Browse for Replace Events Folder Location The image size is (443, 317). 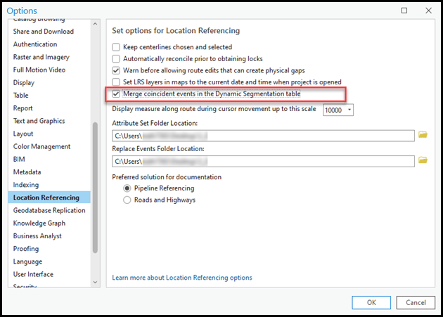tap(423, 160)
